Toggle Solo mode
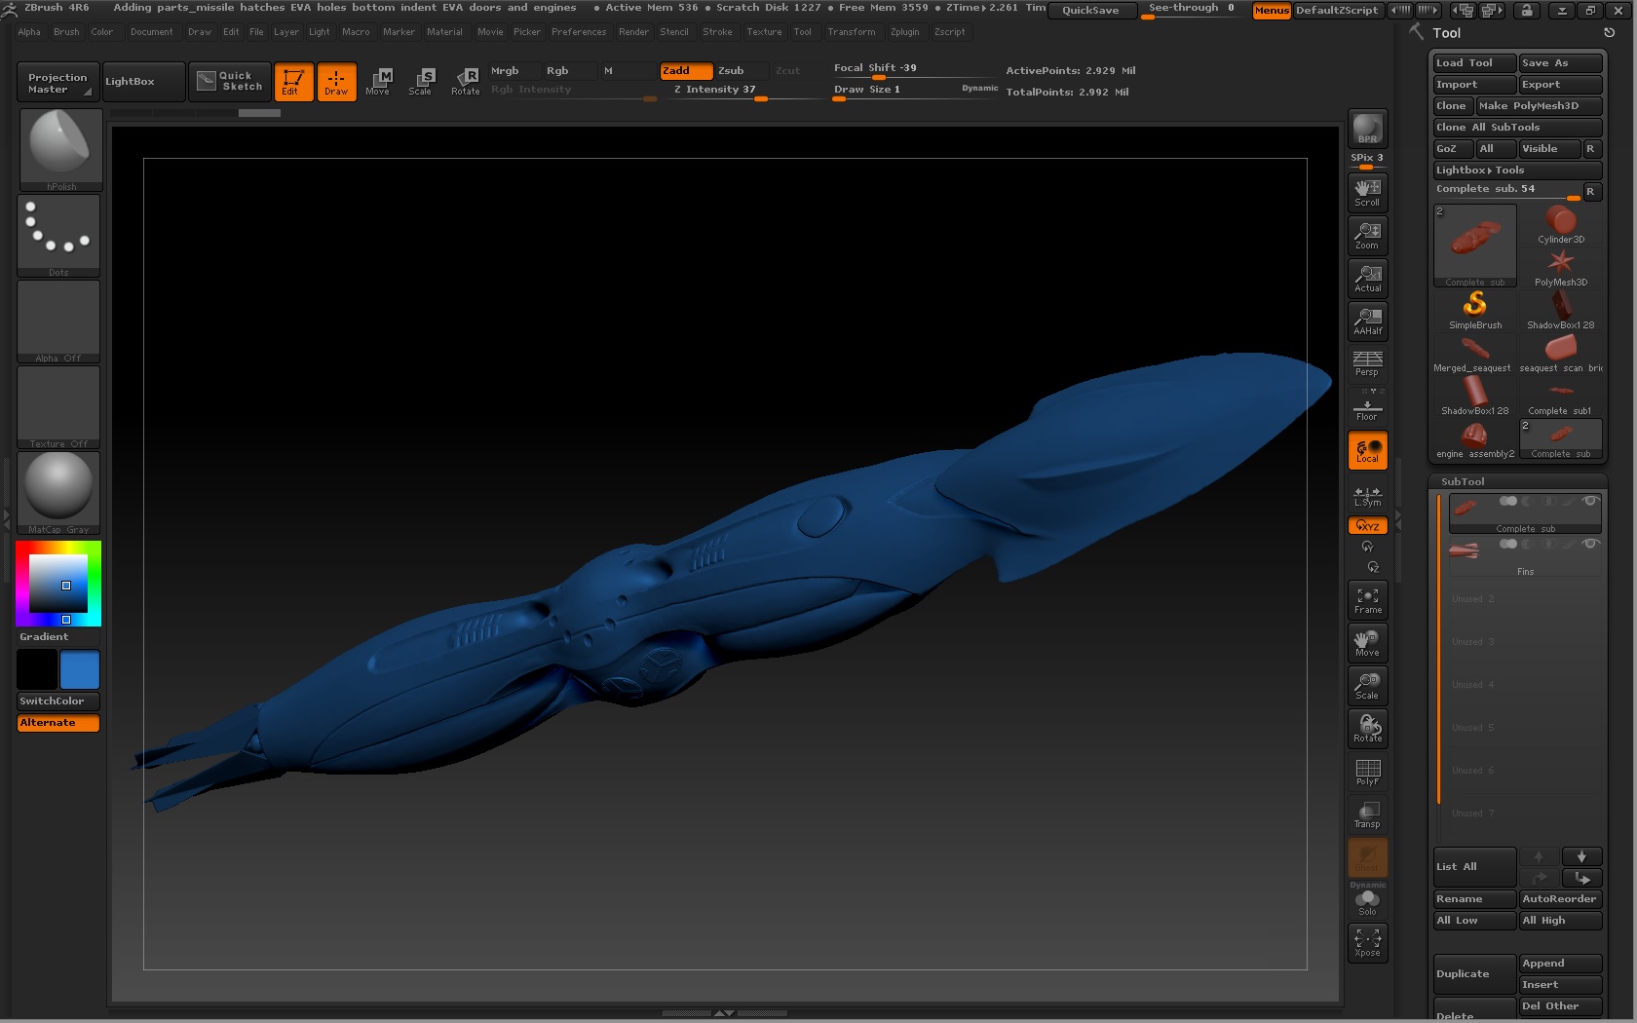Screen dimensions: 1637x1023 tap(1367, 902)
